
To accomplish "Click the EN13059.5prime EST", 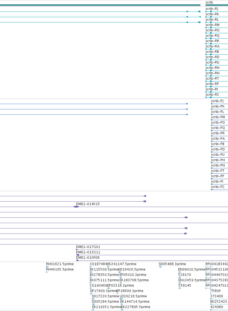I will pyautogui.click(x=192, y=280).
